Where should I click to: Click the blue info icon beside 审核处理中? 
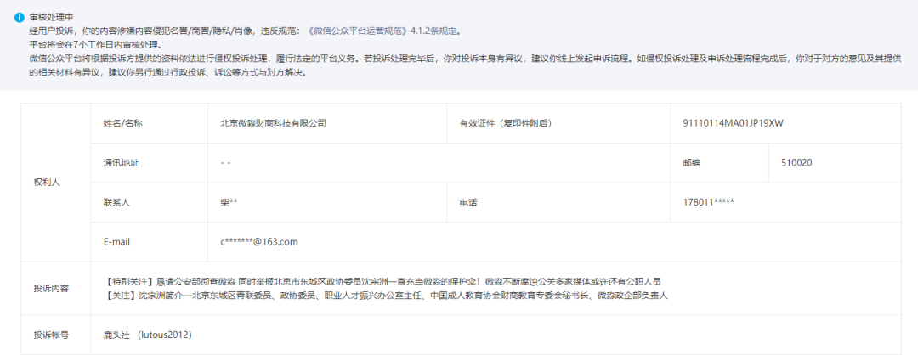point(20,17)
